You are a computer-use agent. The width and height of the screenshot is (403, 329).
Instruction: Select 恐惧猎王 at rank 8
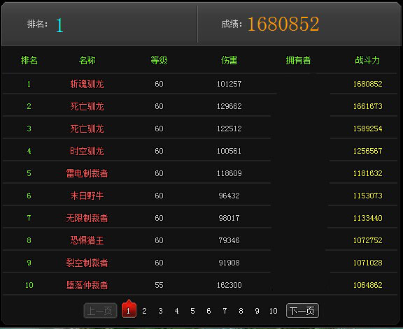click(x=87, y=240)
